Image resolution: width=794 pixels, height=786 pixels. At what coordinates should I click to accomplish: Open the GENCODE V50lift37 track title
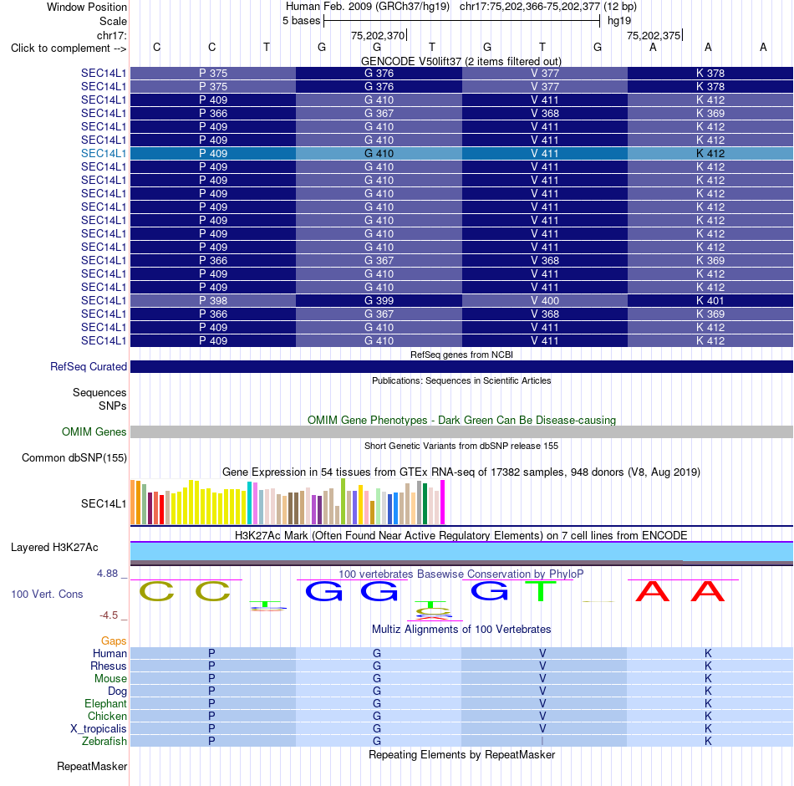[461, 61]
